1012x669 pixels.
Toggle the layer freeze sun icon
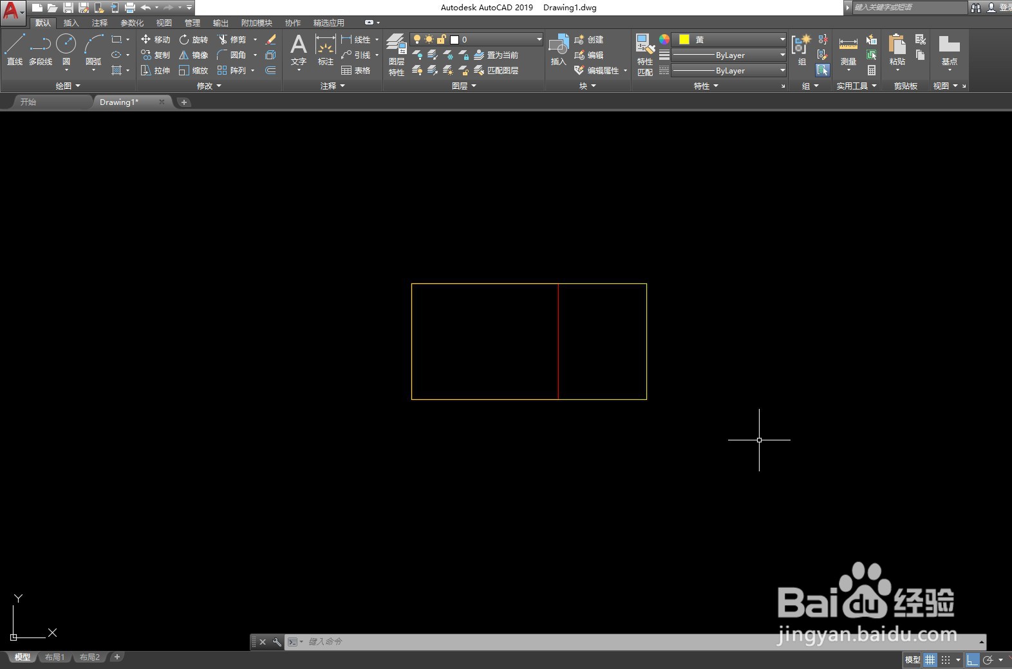(x=429, y=39)
